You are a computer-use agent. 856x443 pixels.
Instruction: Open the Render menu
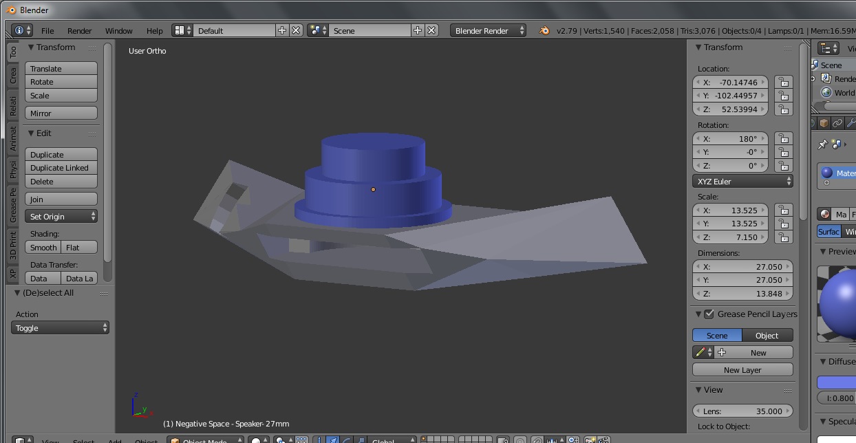tap(80, 31)
